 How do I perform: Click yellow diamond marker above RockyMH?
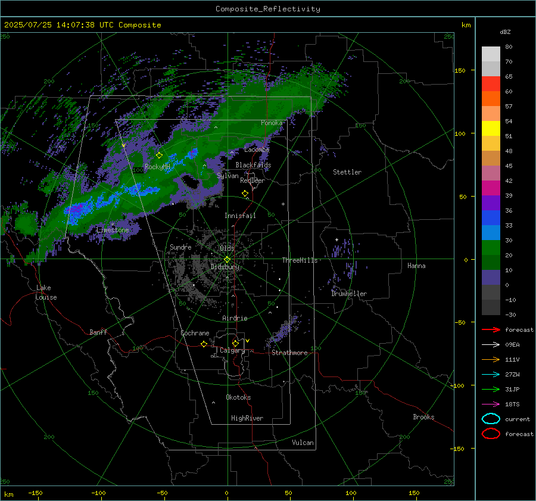coord(159,155)
